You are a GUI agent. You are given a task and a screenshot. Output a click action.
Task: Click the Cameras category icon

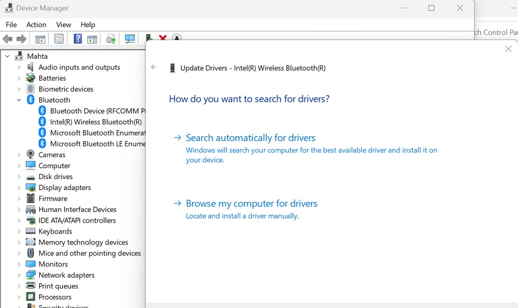click(x=30, y=154)
